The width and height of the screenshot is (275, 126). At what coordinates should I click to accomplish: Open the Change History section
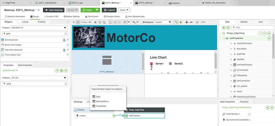112,17
